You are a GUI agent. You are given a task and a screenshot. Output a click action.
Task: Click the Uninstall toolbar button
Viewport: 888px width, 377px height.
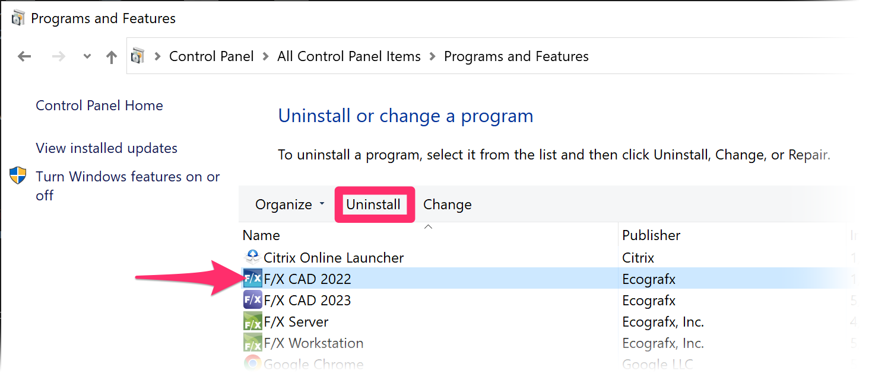[x=373, y=205]
